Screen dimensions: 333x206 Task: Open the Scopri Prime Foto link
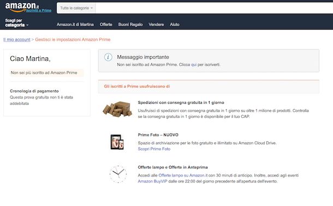pos(154,149)
